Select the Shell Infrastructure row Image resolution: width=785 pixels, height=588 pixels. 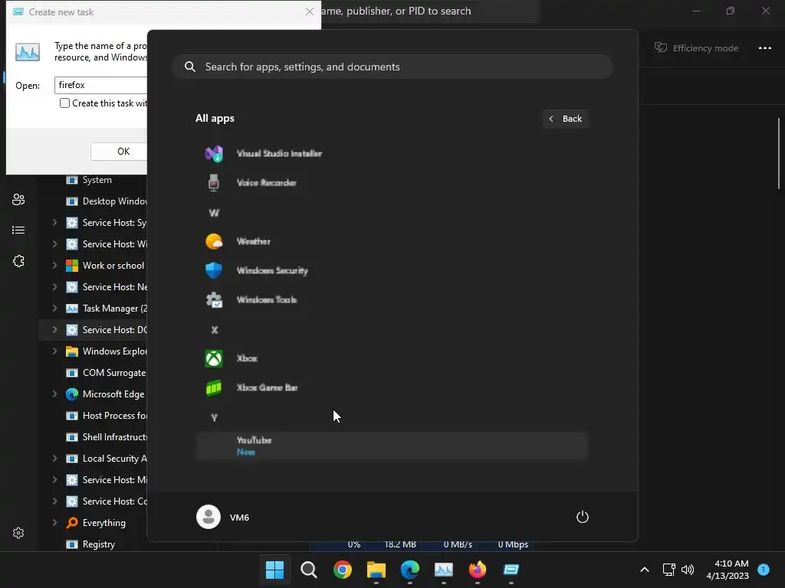[x=93, y=437]
